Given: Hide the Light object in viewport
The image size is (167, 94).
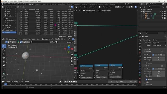Looking at the screenshot, I should click(163, 18).
